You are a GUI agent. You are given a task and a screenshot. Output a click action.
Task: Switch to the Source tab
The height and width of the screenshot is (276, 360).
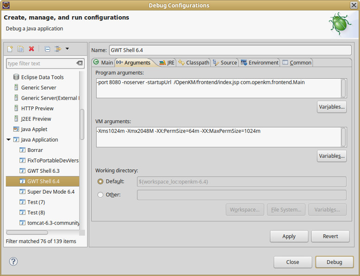[x=225, y=63]
